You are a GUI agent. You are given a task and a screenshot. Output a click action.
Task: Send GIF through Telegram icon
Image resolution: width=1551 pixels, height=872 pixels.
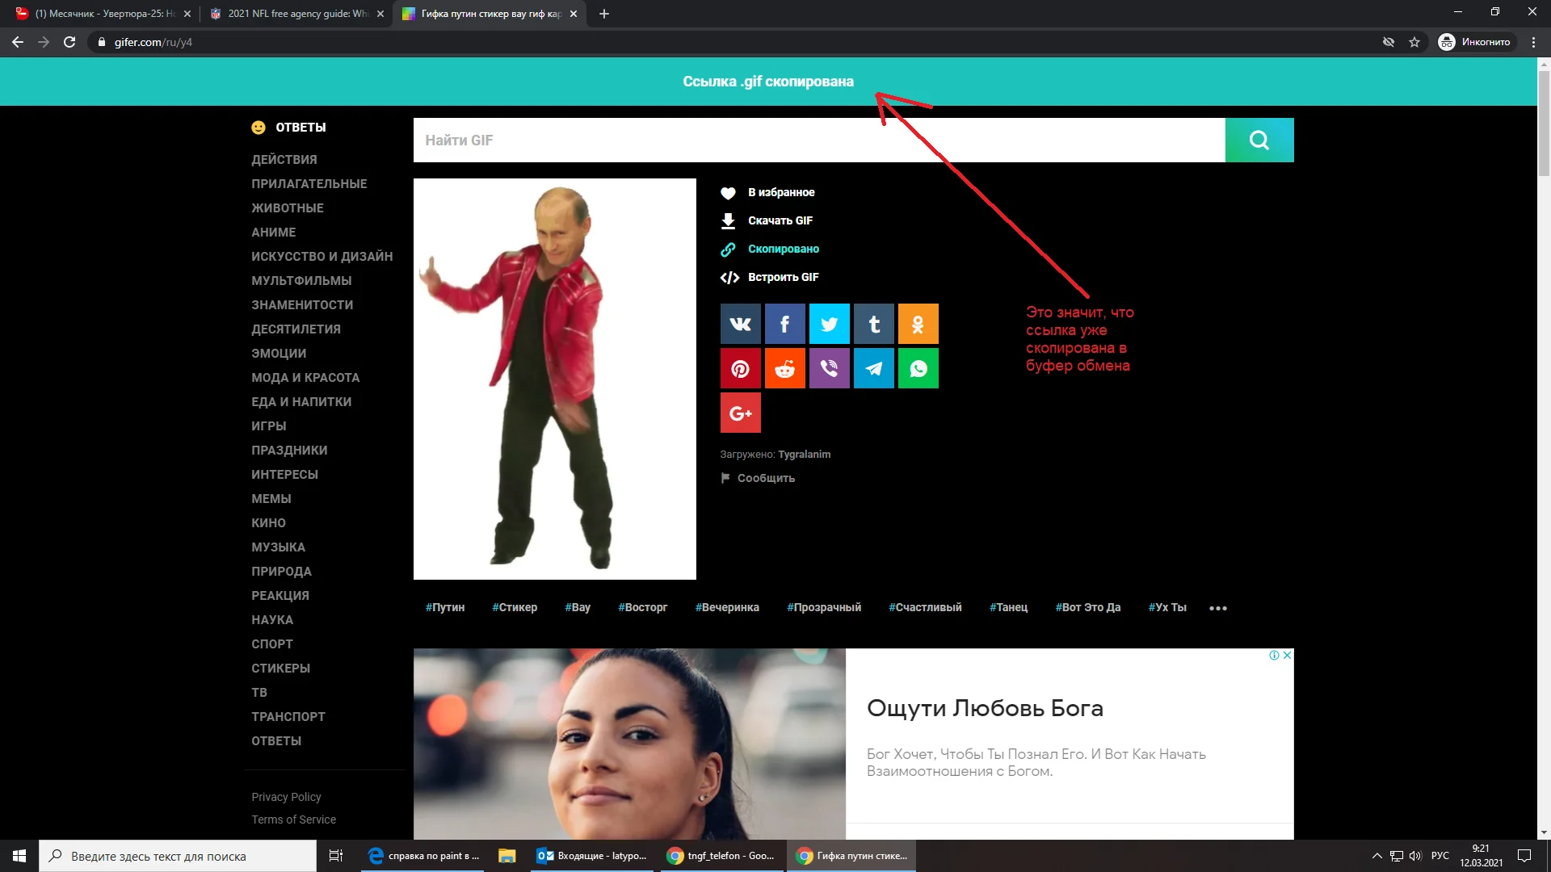click(x=873, y=369)
